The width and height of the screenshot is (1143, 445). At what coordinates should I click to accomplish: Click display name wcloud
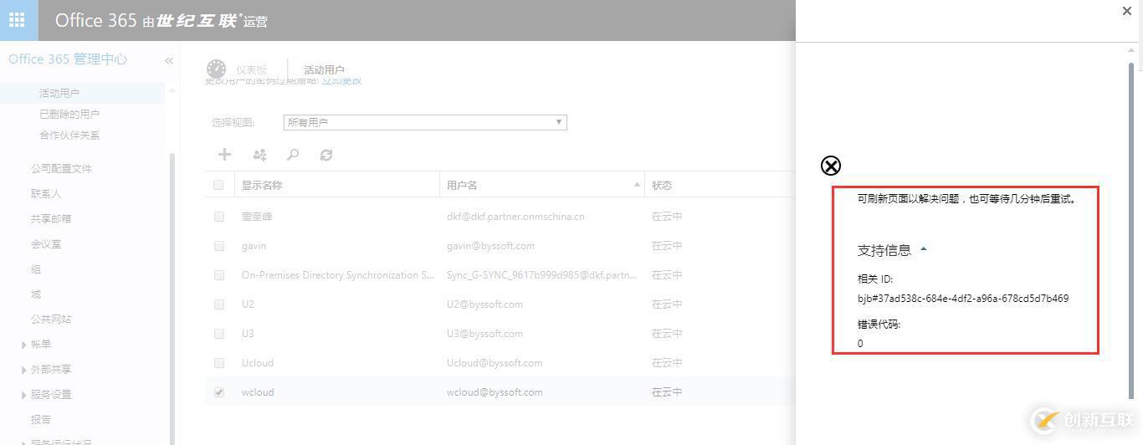tap(258, 392)
